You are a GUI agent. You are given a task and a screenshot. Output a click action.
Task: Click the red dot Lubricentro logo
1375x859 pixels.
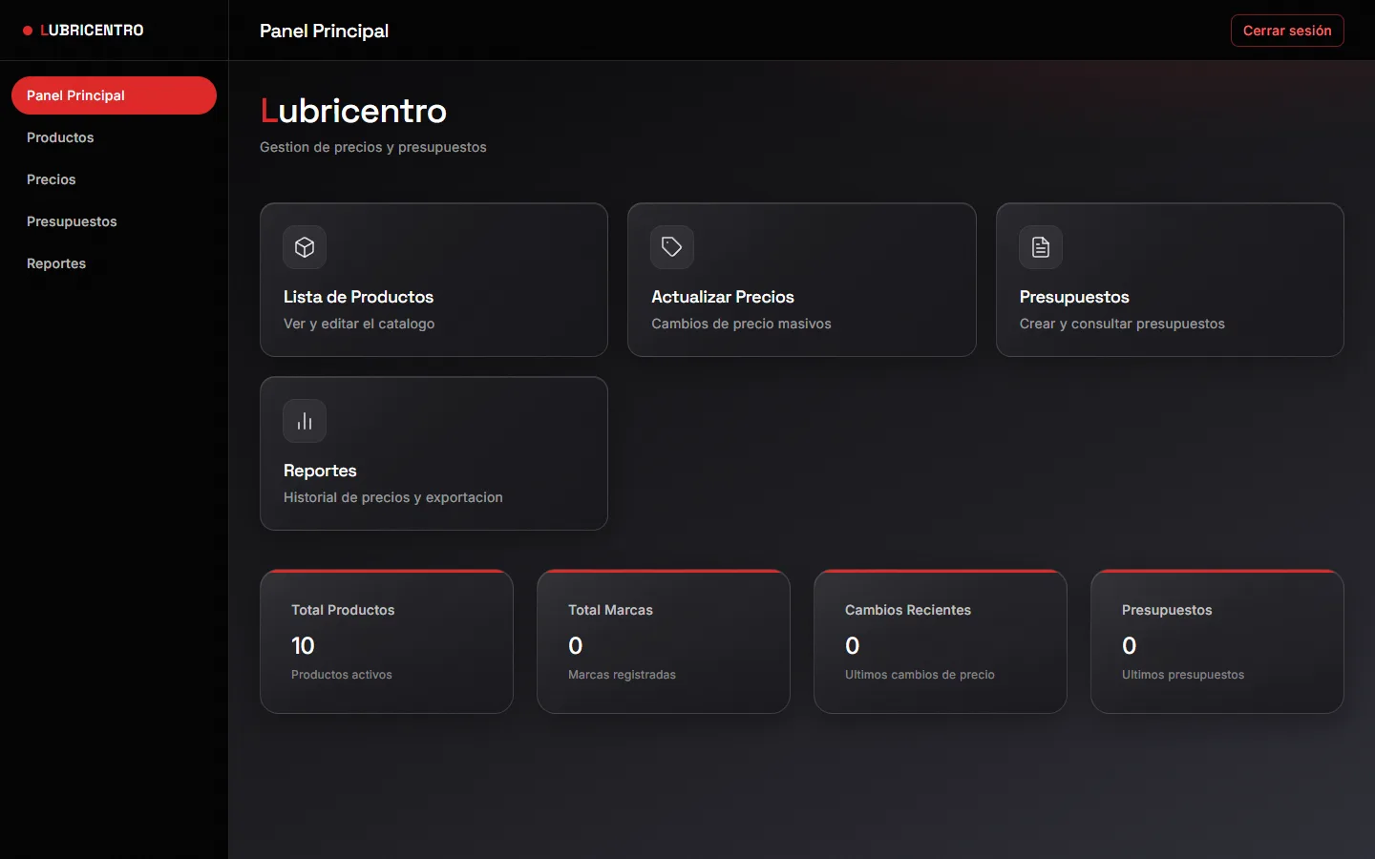[28, 31]
